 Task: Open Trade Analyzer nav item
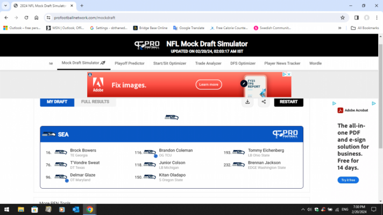point(208,63)
